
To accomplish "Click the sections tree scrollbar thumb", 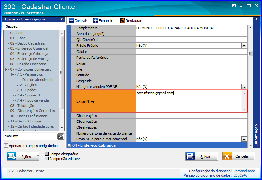I will pyautogui.click(x=61, y=72).
